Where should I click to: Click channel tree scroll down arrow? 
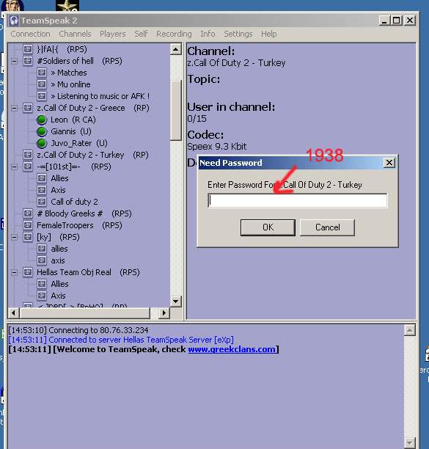176,302
